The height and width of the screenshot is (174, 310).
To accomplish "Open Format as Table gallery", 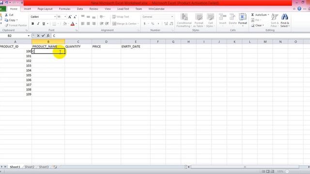I will (x=199, y=20).
